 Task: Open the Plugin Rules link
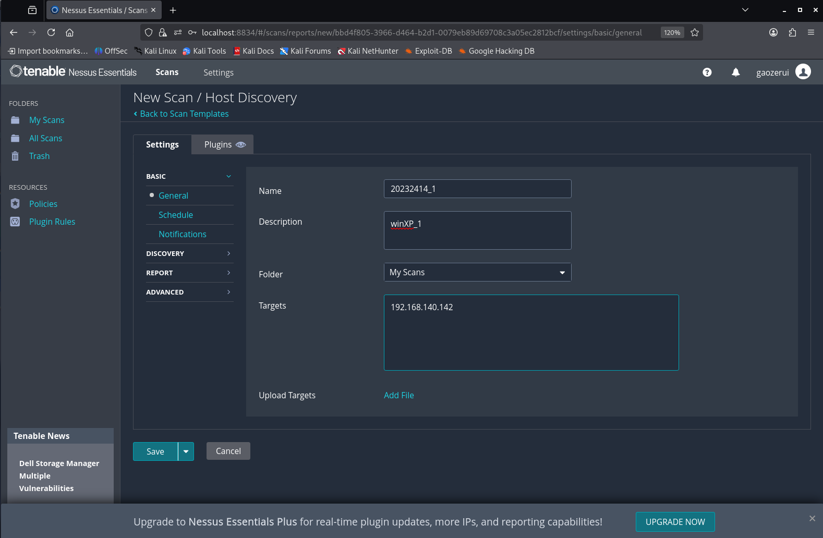tap(52, 222)
